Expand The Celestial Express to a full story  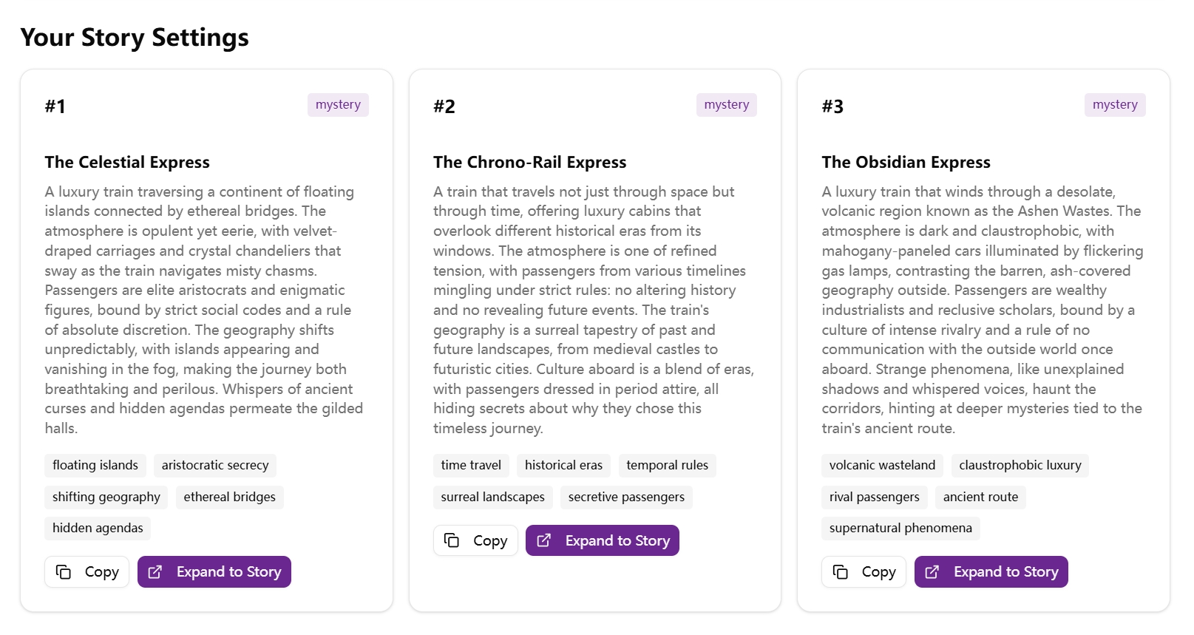pyautogui.click(x=214, y=571)
